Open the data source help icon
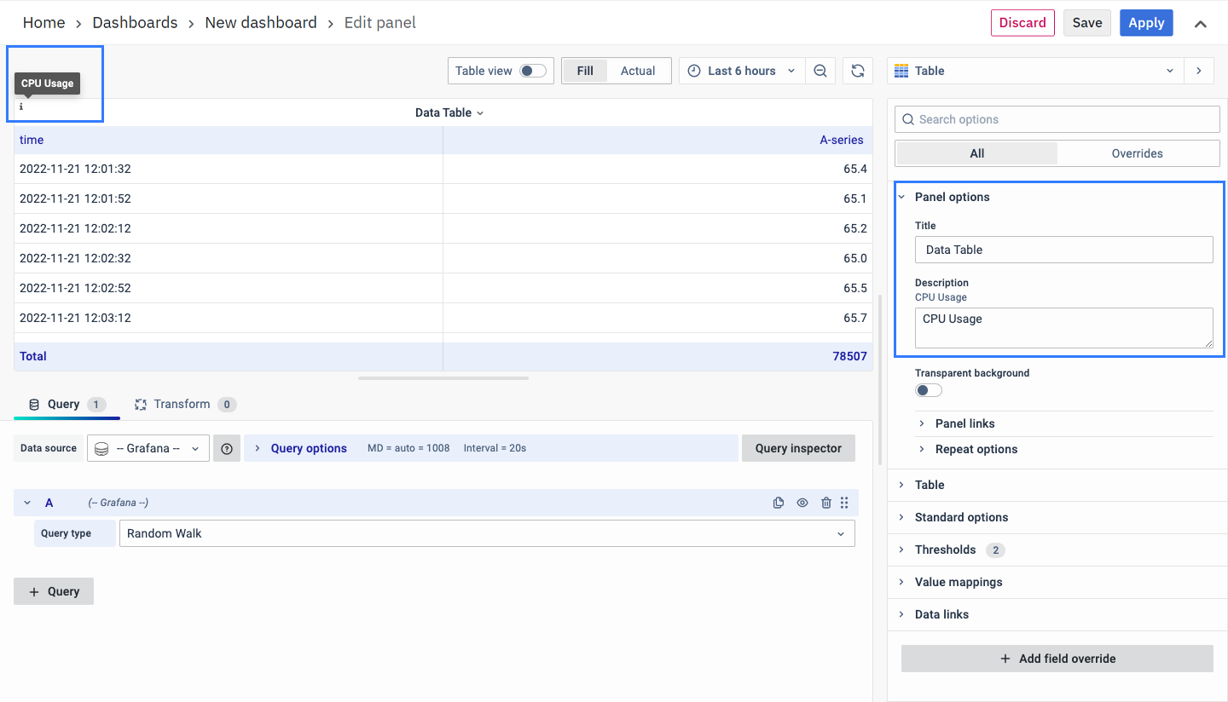 coord(227,448)
